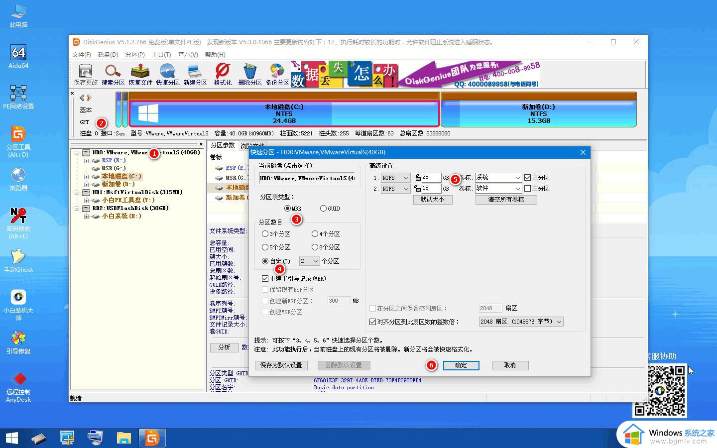
Task: Toggle 对齐分区到此扇区数的整数倍 checkbox
Action: (414, 322)
